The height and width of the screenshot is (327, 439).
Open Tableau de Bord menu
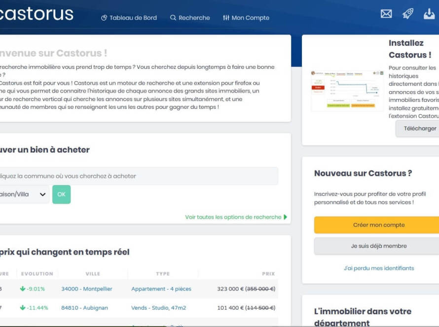pyautogui.click(x=129, y=18)
